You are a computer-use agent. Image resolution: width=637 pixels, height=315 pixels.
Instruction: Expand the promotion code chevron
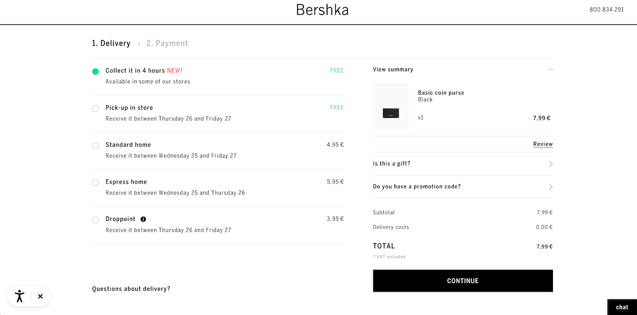click(550, 187)
